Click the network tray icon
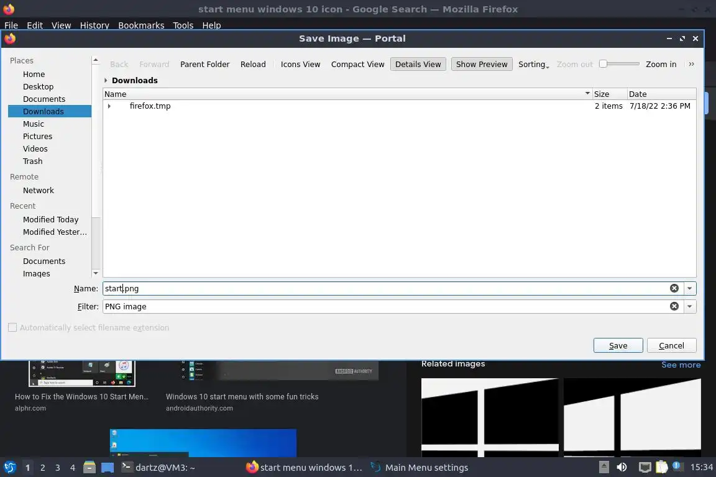Image resolution: width=716 pixels, height=477 pixels. click(x=645, y=468)
